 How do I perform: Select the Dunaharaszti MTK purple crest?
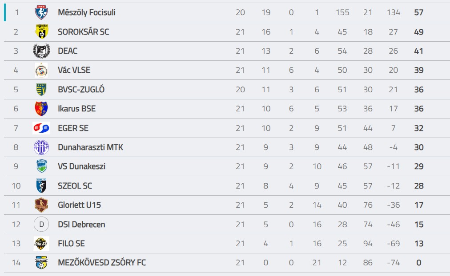(41, 147)
